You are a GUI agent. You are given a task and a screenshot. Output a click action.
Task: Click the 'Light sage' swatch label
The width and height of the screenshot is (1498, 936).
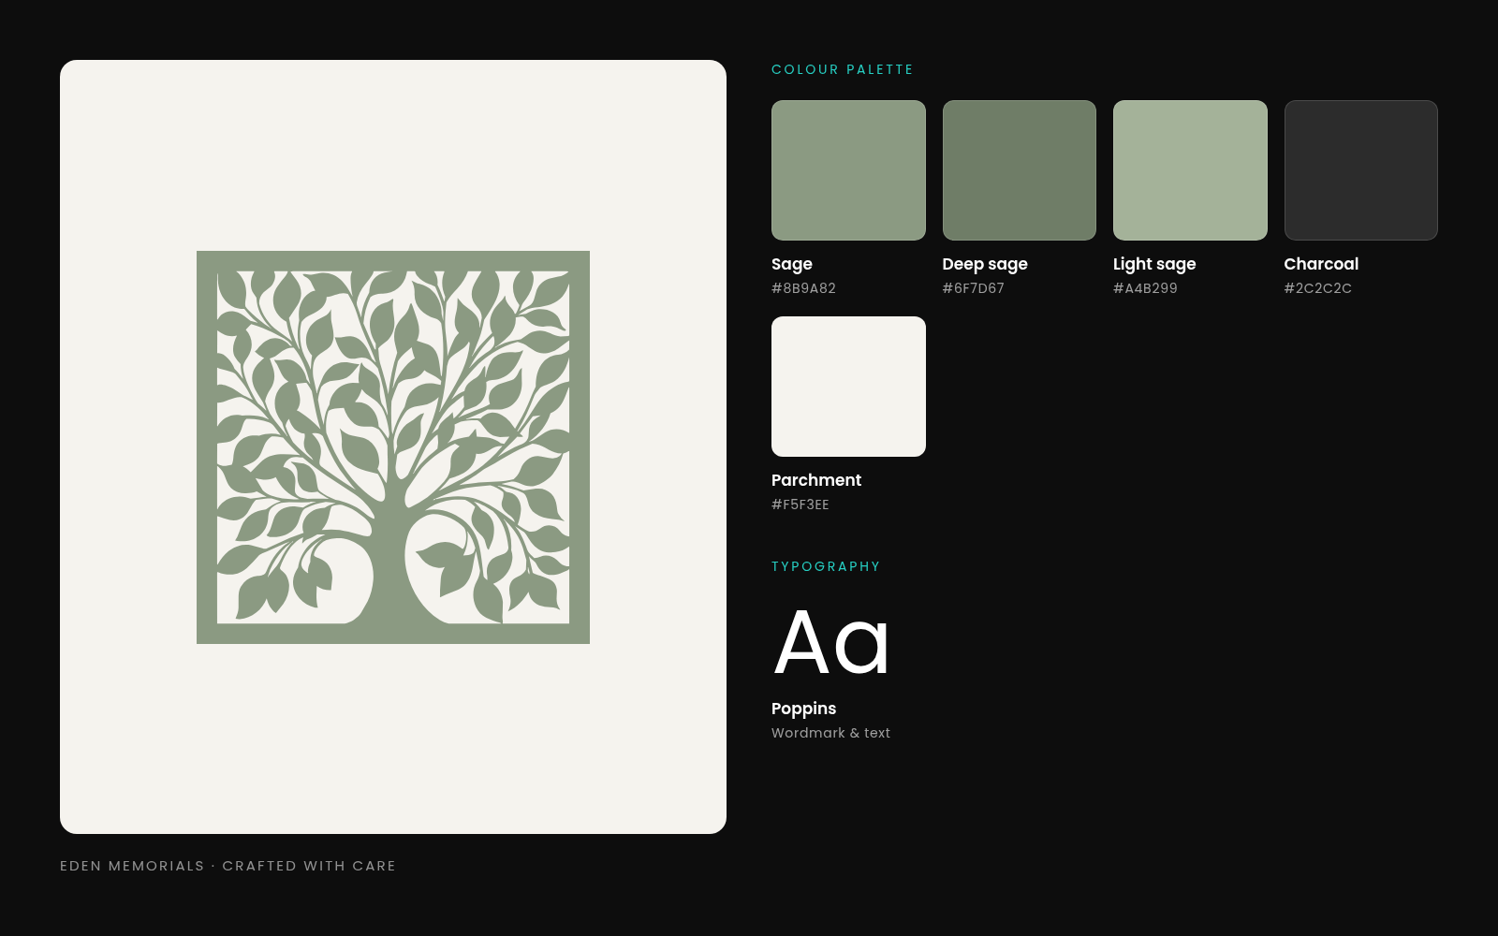(1154, 264)
